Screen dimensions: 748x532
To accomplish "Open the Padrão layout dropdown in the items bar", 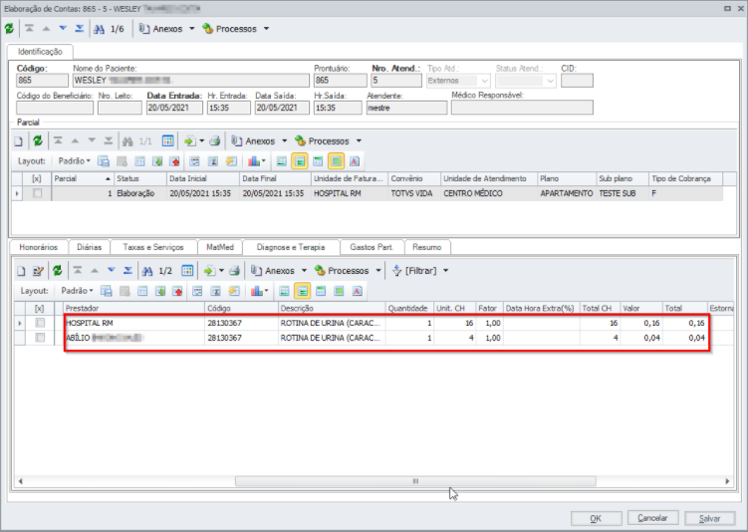I will tap(78, 291).
